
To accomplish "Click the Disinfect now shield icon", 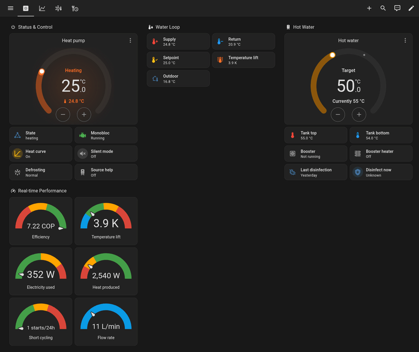I will tap(358, 172).
